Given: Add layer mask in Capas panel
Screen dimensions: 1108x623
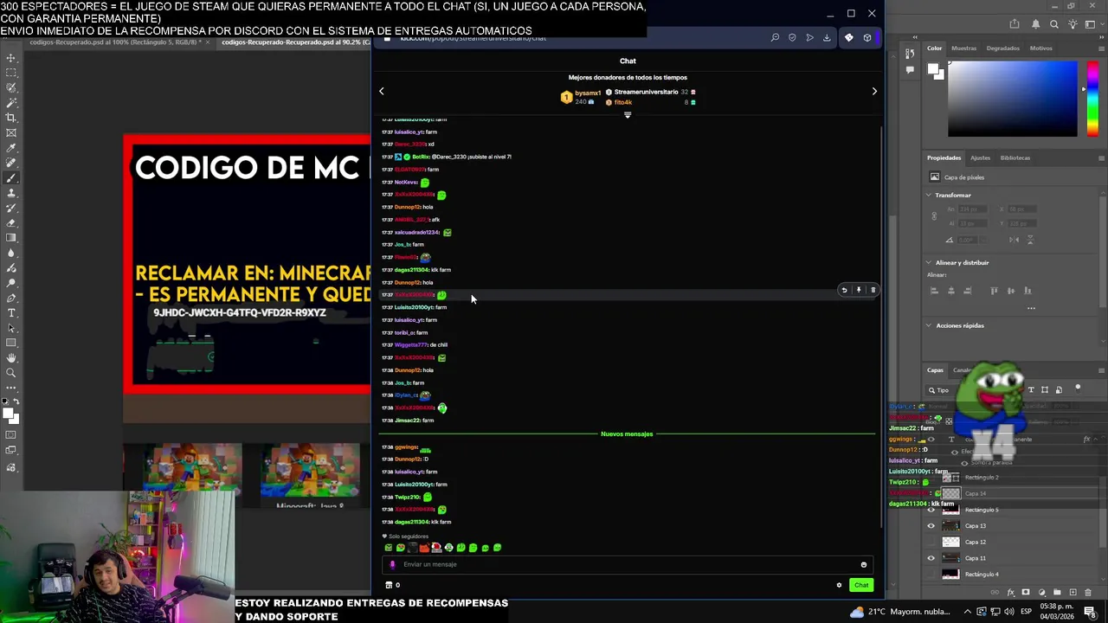Looking at the screenshot, I should pyautogui.click(x=1026, y=593).
